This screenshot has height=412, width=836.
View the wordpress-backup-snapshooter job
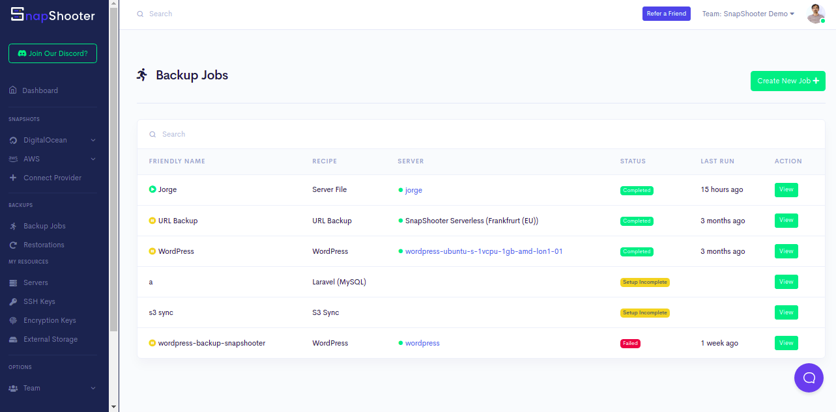pyautogui.click(x=786, y=343)
